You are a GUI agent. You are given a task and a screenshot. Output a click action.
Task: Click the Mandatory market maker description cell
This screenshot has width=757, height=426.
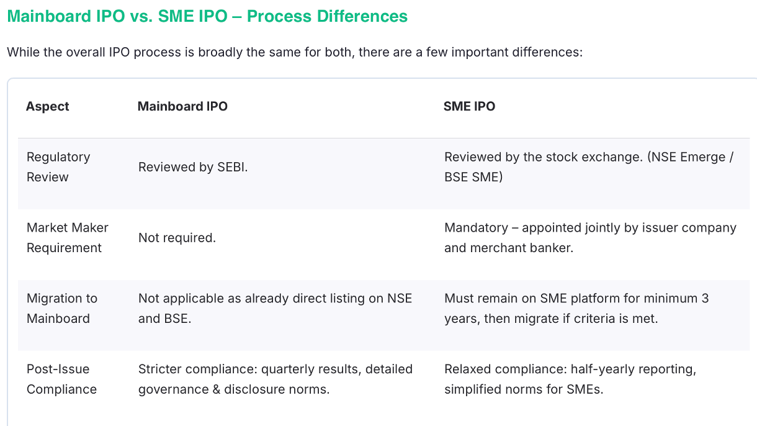[590, 238]
